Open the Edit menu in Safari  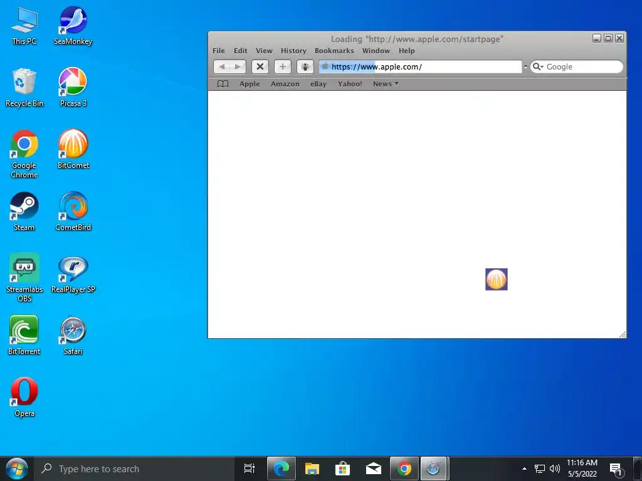pos(240,51)
